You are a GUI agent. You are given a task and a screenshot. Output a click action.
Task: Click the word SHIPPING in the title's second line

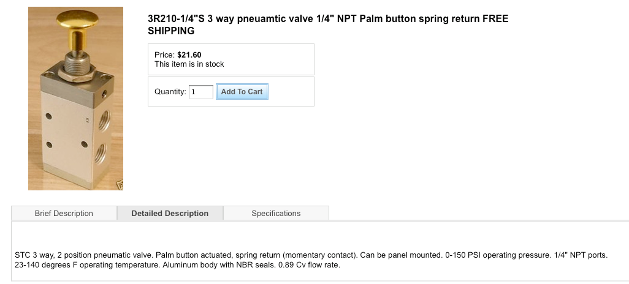[x=171, y=31]
